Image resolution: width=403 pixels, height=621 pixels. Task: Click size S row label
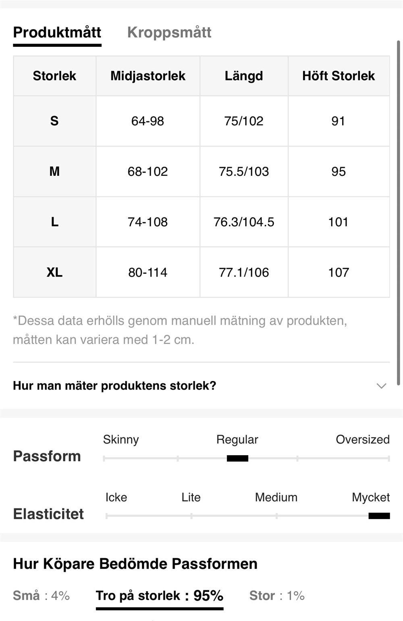click(54, 121)
